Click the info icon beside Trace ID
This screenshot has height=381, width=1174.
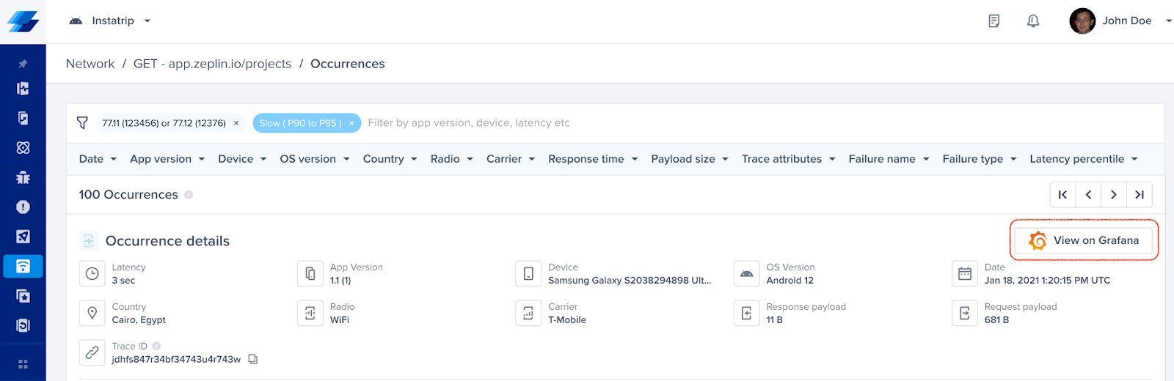coord(156,346)
